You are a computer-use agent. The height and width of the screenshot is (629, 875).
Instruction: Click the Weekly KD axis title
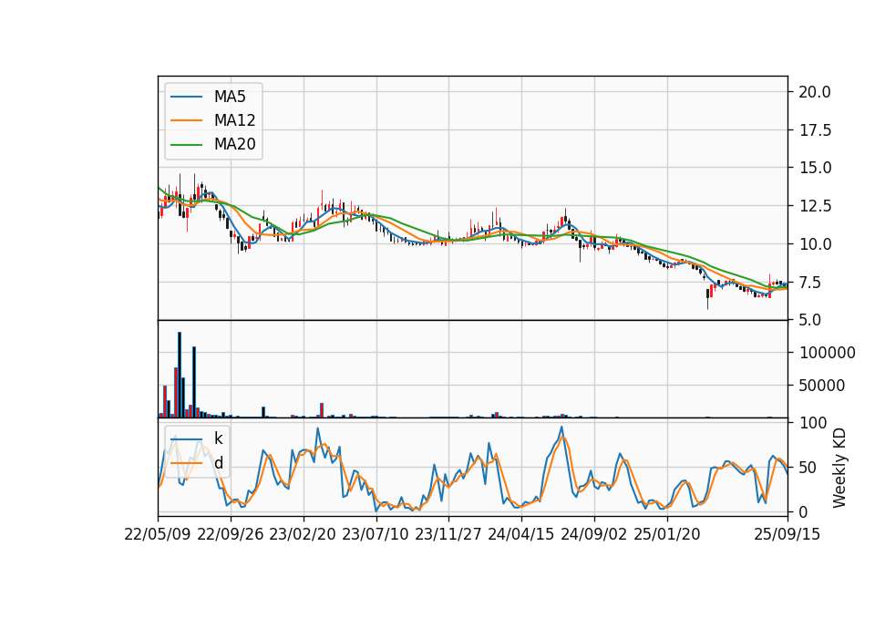tap(839, 469)
